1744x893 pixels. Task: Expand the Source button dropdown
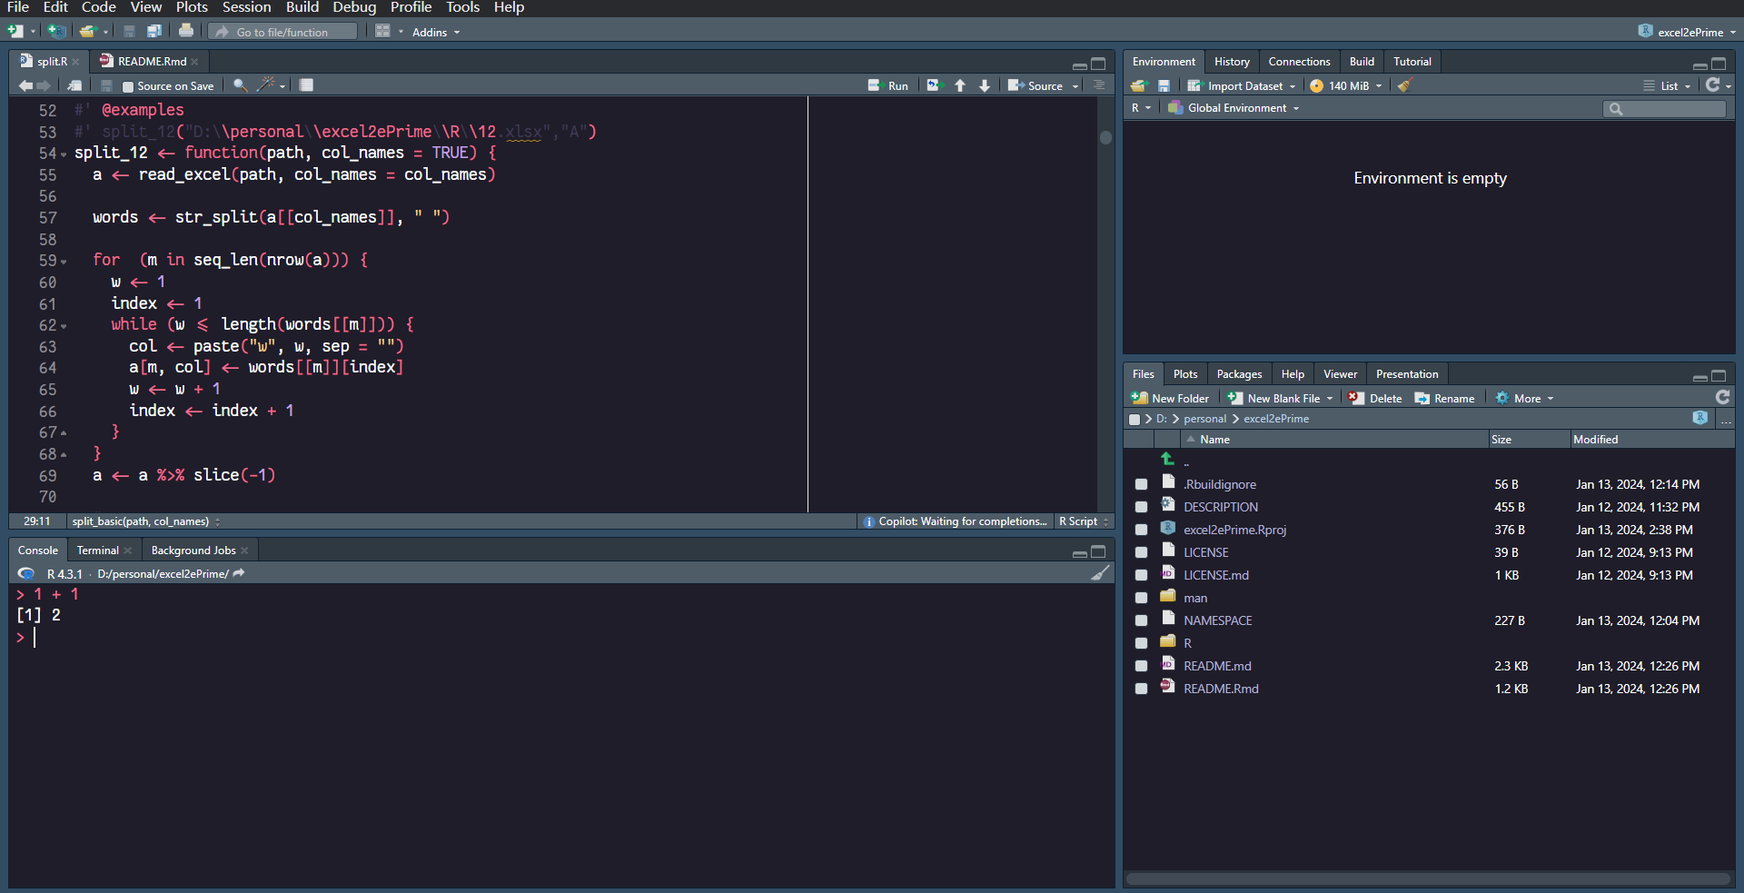click(x=1075, y=84)
